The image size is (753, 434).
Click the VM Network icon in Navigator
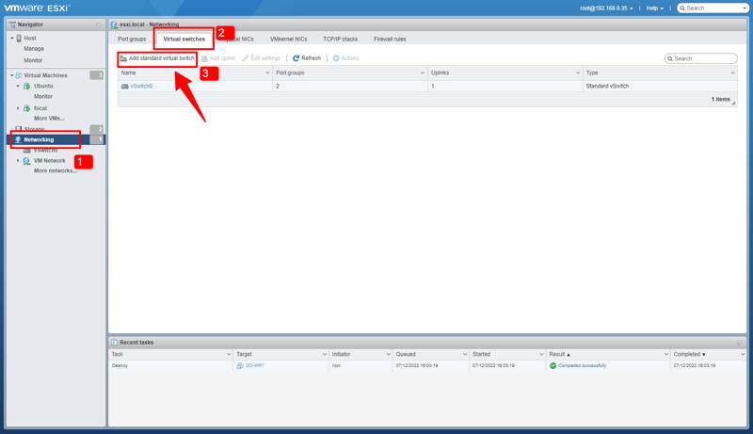pyautogui.click(x=26, y=161)
